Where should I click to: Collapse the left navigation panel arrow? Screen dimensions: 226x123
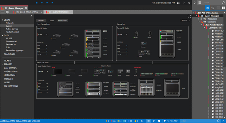coord(31,16)
